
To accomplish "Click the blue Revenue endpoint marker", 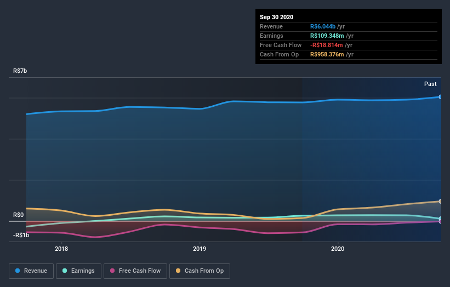I will tap(441, 97).
